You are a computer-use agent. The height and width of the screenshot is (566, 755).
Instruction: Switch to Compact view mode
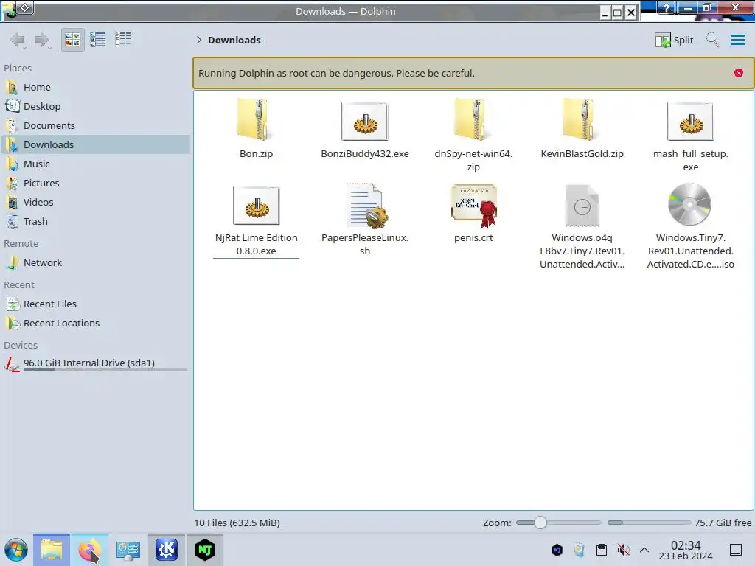coord(98,40)
